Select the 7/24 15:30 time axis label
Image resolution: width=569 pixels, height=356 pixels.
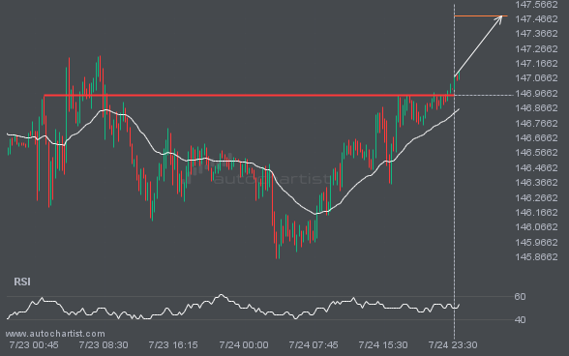pyautogui.click(x=383, y=344)
